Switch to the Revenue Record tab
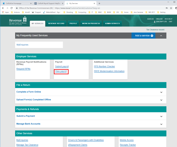This screenshot has height=147, width=177. pos(56,24)
